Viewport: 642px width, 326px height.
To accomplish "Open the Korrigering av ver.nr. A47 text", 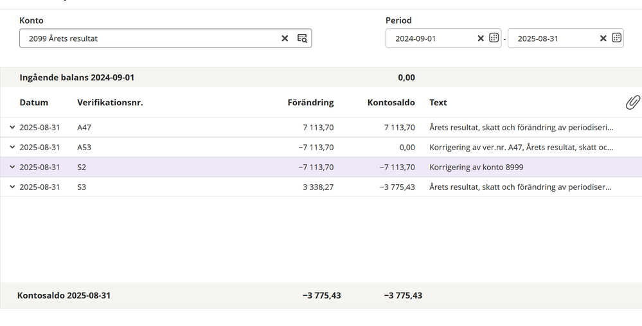I will pyautogui.click(x=521, y=148).
